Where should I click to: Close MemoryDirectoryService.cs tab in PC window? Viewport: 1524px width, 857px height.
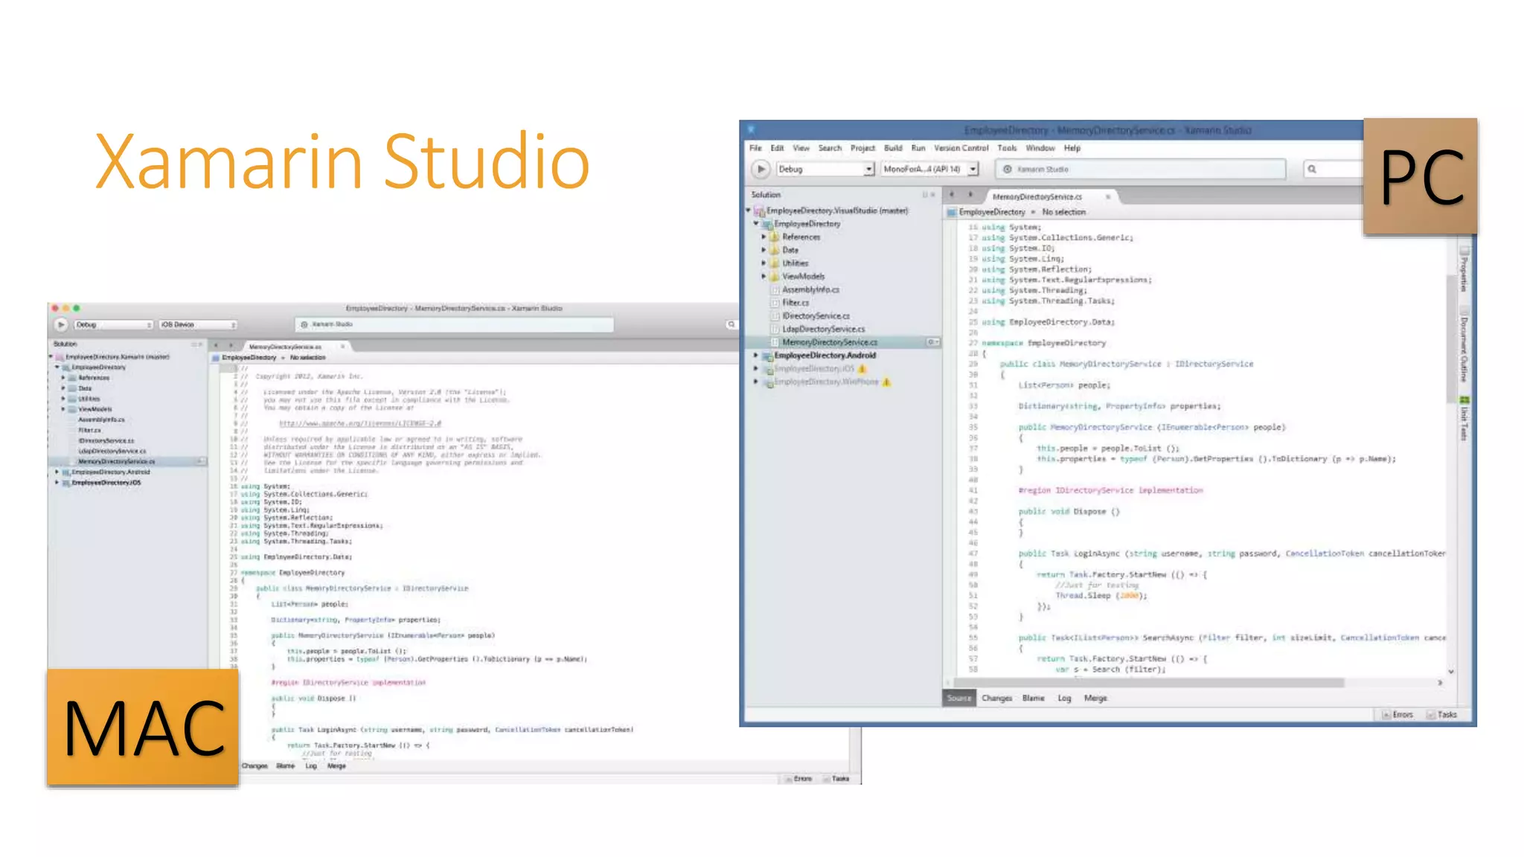[x=1108, y=196]
